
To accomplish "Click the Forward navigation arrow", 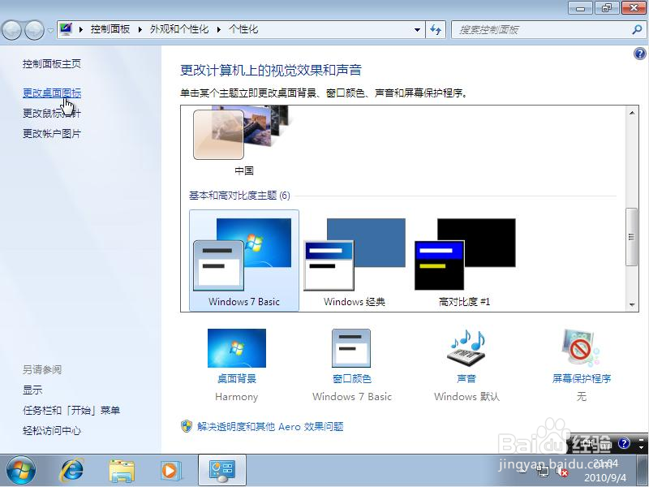I will coord(34,30).
